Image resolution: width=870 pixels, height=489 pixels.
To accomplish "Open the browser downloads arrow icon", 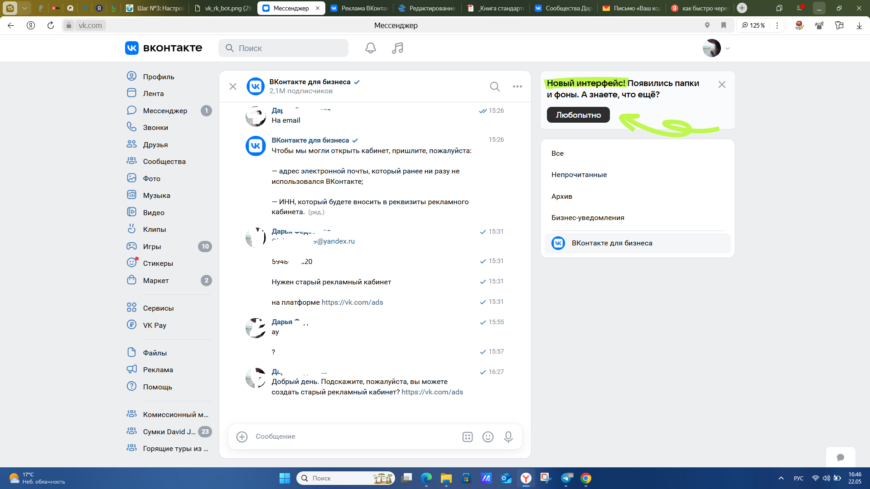I will [859, 25].
